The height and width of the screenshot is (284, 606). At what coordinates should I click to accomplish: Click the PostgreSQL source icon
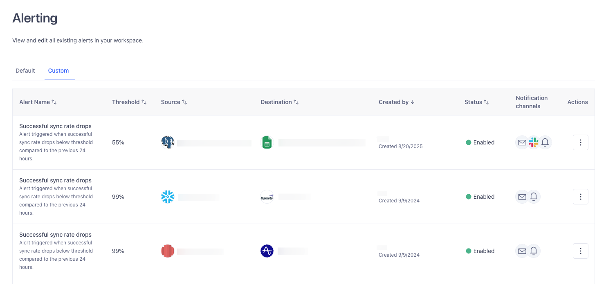click(168, 142)
